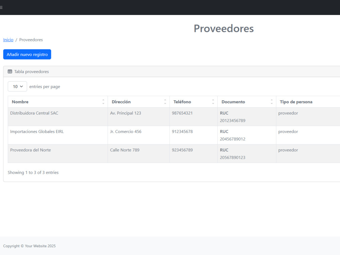Viewport: 340px width, 255px height.
Task: Select the Importaciones Globales EIRL name cell
Action: (58, 135)
